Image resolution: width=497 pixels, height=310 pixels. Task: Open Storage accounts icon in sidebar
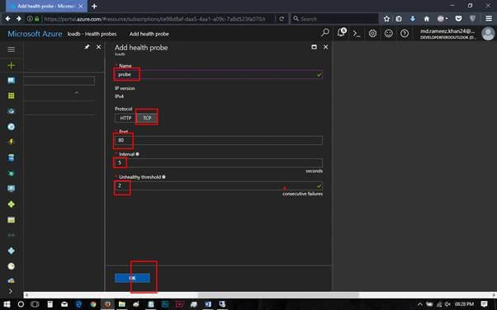point(11,220)
